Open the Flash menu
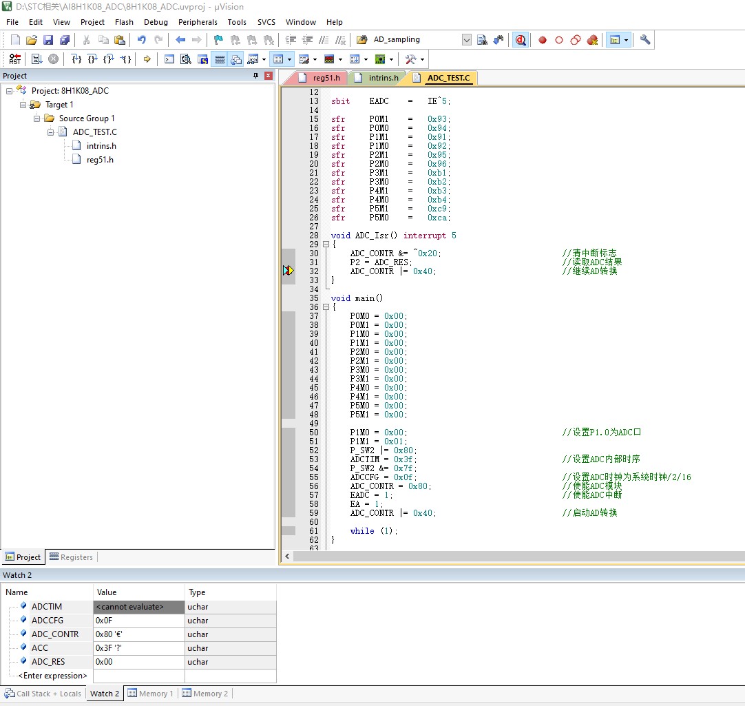The width and height of the screenshot is (745, 706). pyautogui.click(x=124, y=22)
